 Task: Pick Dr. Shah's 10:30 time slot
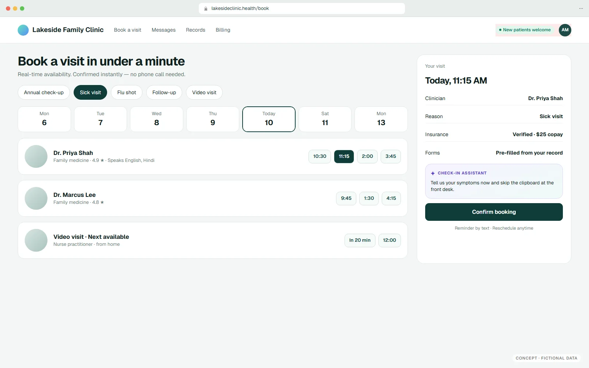coord(320,156)
